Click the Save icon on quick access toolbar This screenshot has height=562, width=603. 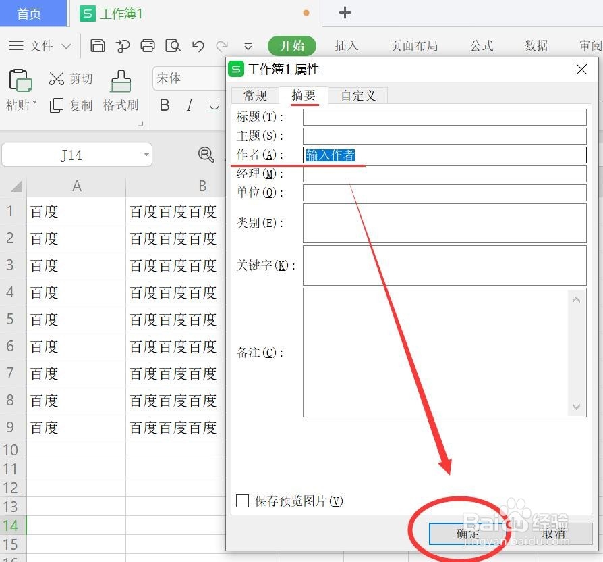pyautogui.click(x=98, y=46)
